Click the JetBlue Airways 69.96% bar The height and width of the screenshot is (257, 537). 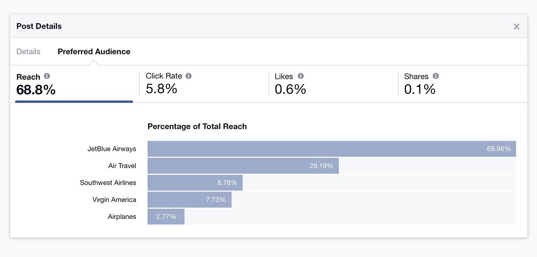[331, 149]
